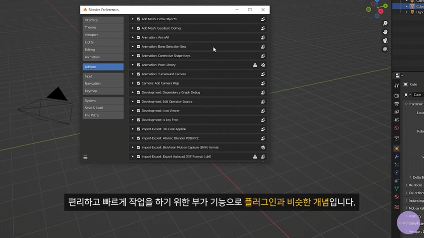Click community icon on Edit Operator Source row
The height and width of the screenshot is (238, 424).
pyautogui.click(x=263, y=102)
